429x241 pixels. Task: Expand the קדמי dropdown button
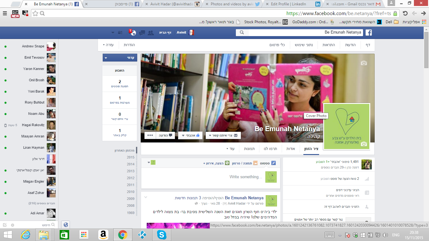[120, 58]
